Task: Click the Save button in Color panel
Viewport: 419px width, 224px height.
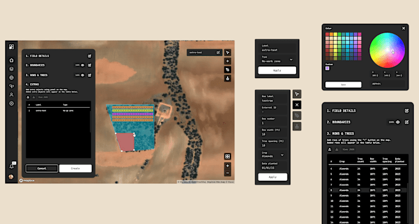Action: (343, 84)
